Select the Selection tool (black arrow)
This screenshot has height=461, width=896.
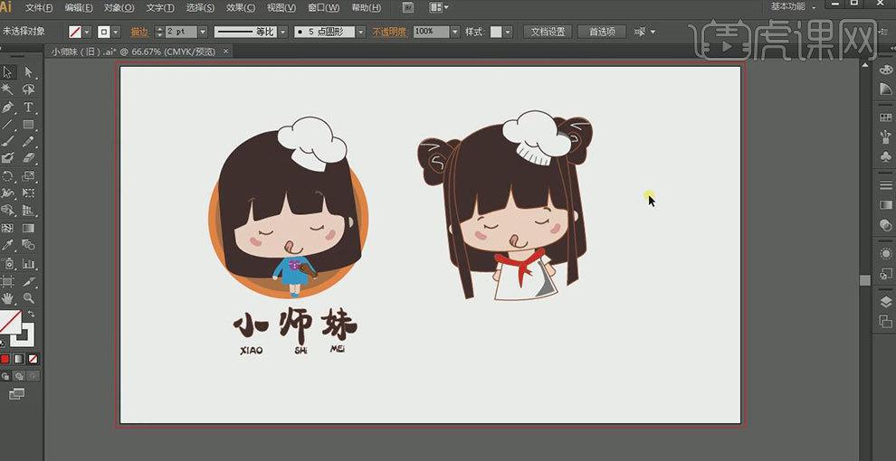8,72
